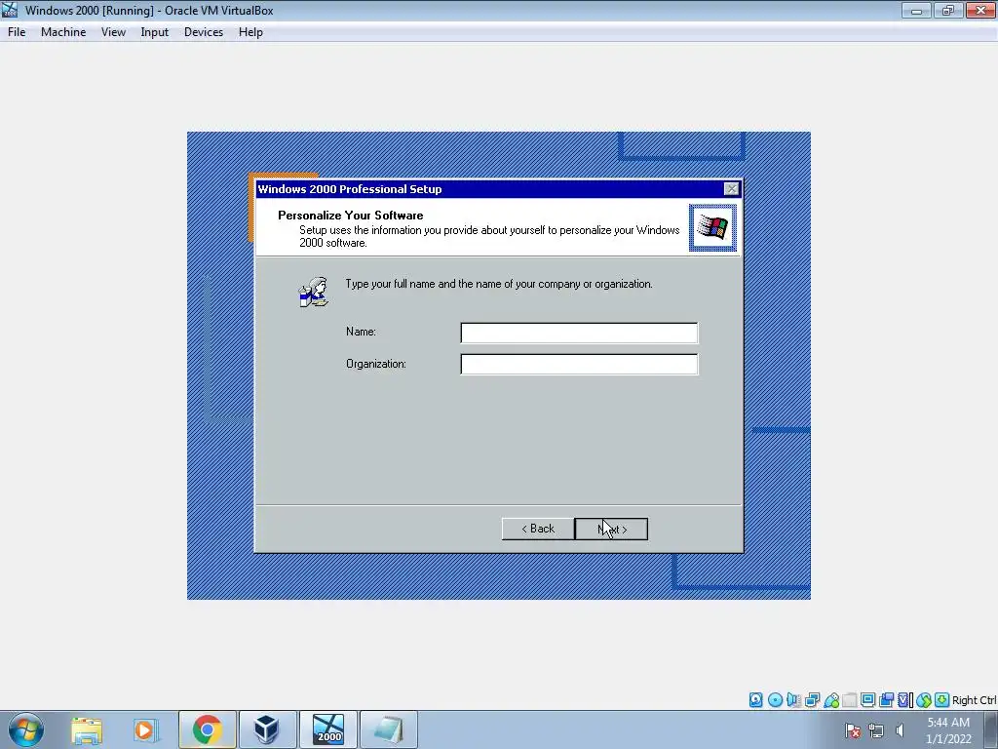
Task: Click the virtualization features 'V' icon
Action: tap(904, 700)
